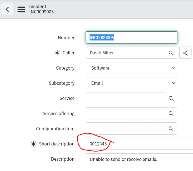Click the back arrow button
193x171 pixels.
tap(7, 9)
